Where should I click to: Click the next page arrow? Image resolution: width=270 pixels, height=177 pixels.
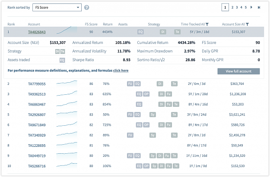pos(251,7)
